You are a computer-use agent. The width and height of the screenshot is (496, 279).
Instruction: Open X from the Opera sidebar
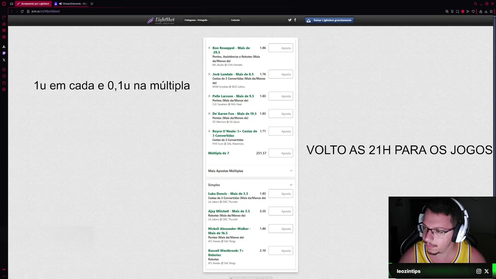(4, 60)
